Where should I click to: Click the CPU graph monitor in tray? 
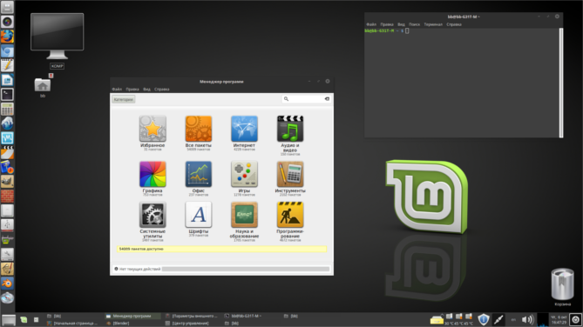pyautogui.click(x=542, y=319)
